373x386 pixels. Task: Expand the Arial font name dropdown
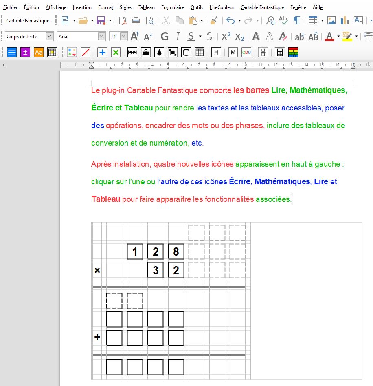coord(101,36)
